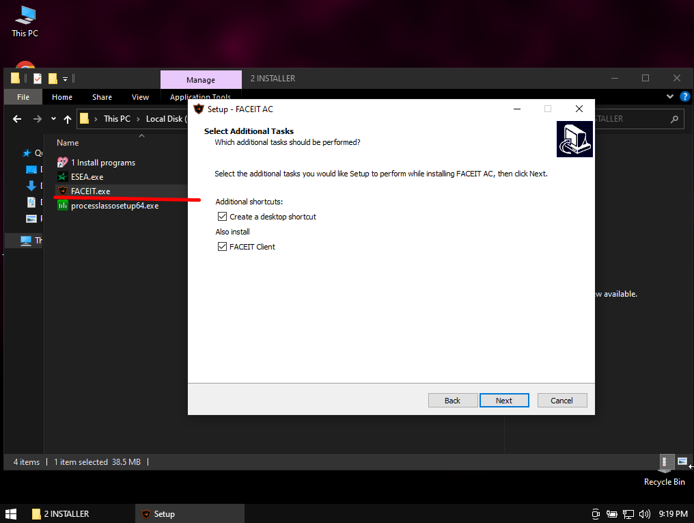
Task: Click the FACEIT.exe shield icon
Action: [x=63, y=191]
